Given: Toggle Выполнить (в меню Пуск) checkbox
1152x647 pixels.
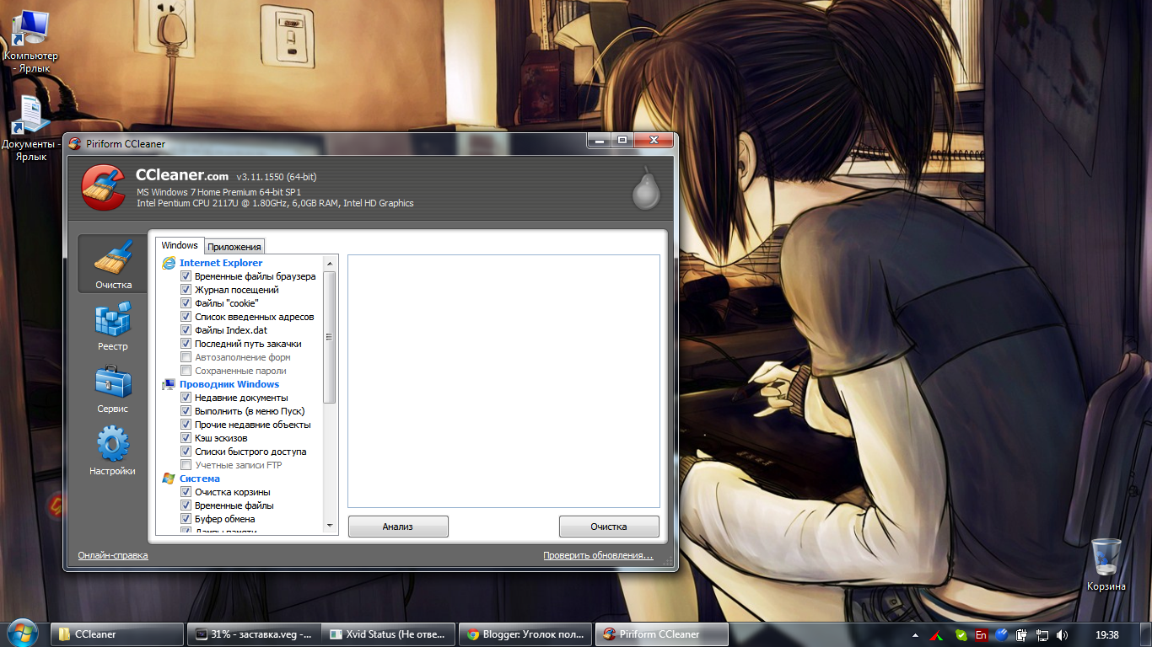Looking at the screenshot, I should 186,411.
